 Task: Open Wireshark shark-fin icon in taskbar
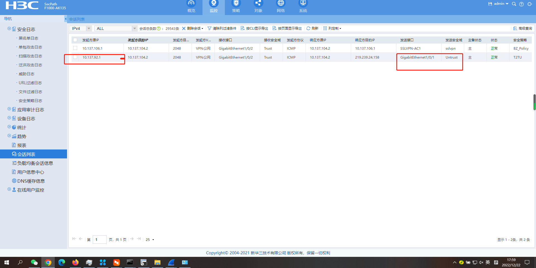171,262
